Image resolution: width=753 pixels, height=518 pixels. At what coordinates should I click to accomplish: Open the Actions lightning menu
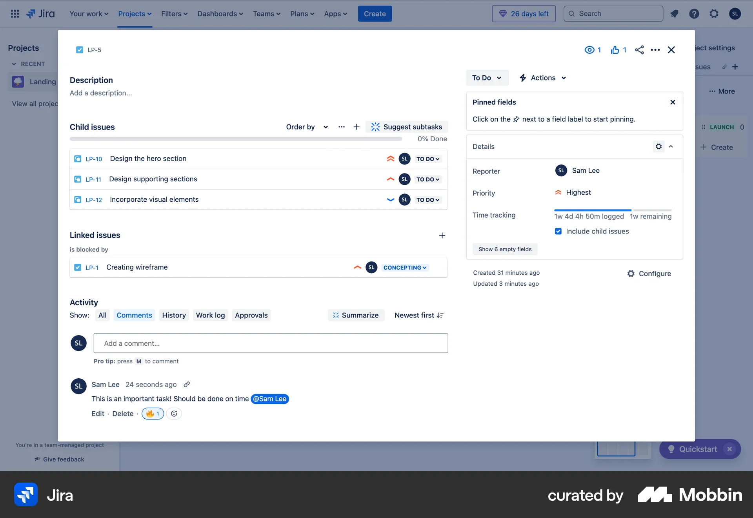[542, 78]
